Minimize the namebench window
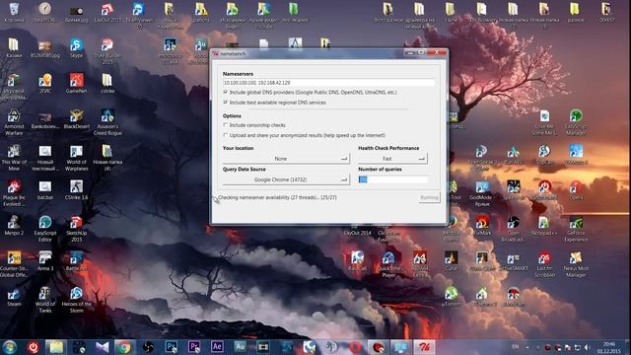Screen dimensions: 631x355 click(410, 52)
